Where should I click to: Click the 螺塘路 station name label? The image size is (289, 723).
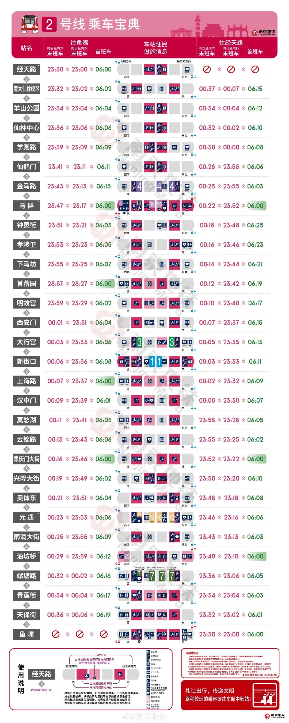click(x=26, y=576)
